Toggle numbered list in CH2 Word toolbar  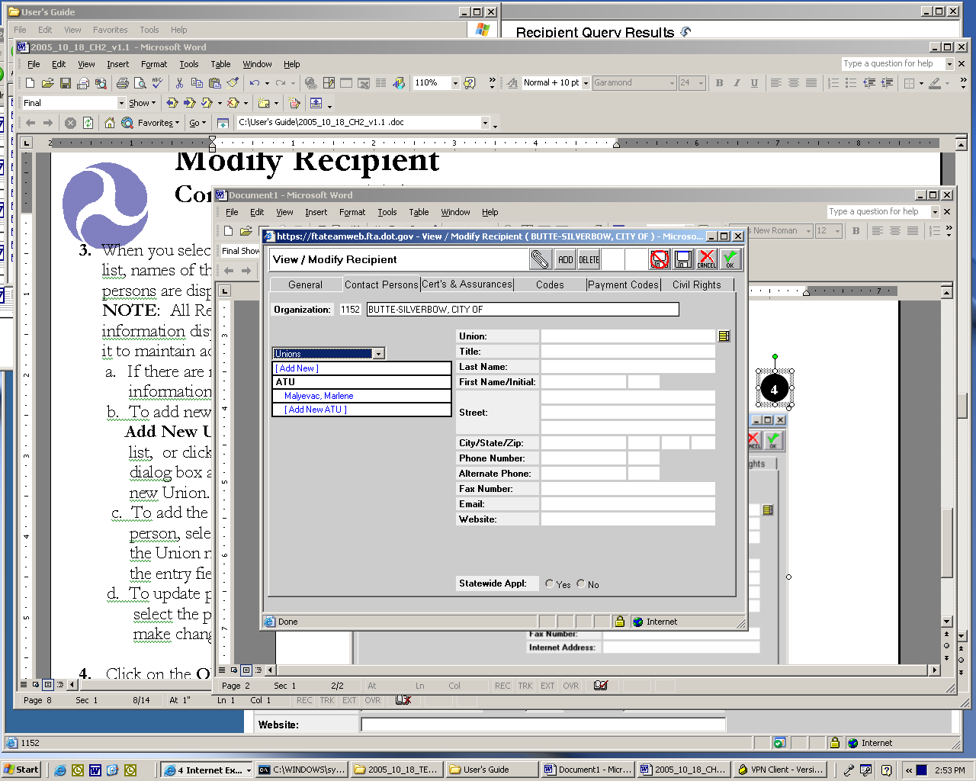833,82
